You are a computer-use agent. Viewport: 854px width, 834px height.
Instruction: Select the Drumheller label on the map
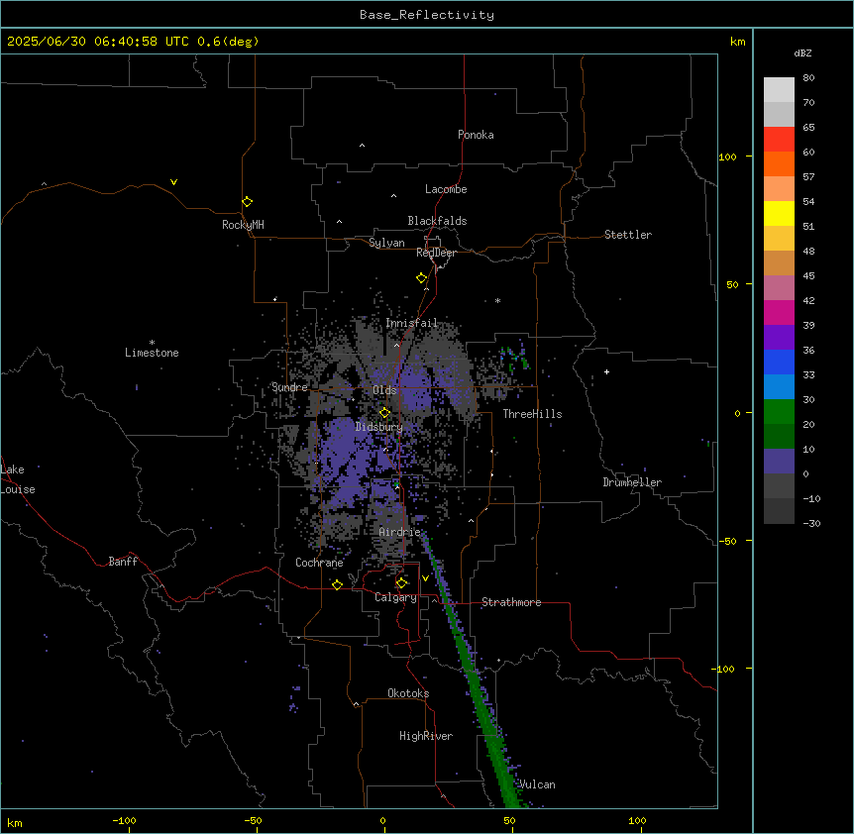point(632,482)
